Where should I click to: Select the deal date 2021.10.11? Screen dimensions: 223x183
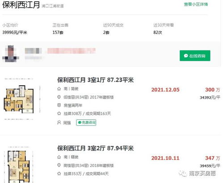(x=165, y=158)
